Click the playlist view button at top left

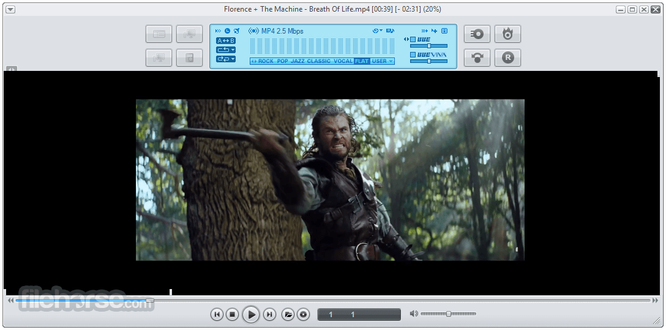pyautogui.click(x=159, y=34)
